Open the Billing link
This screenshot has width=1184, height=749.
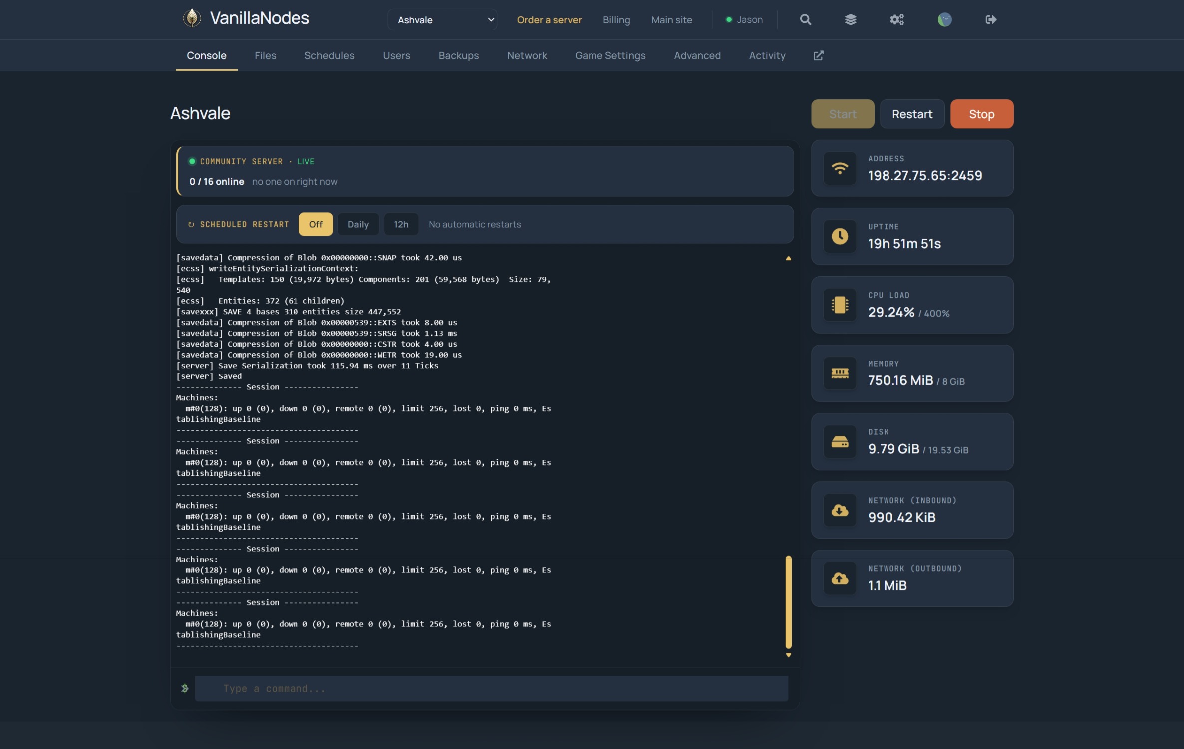pos(616,20)
